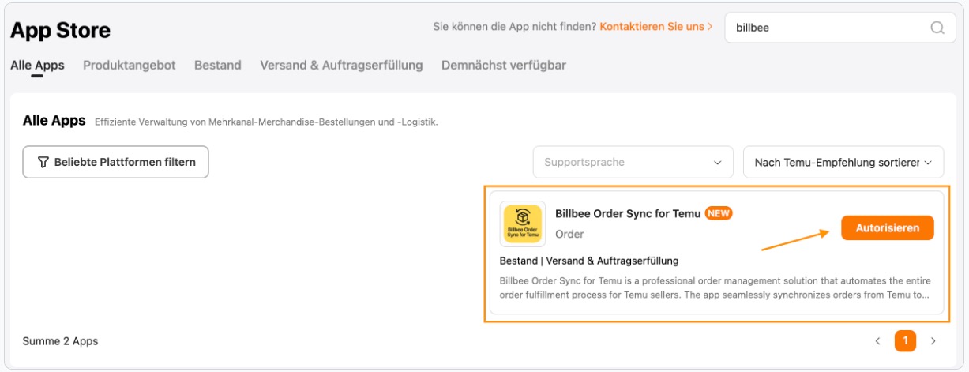Authorize the Billbee app with Autorisieren
The width and height of the screenshot is (969, 372).
click(888, 228)
